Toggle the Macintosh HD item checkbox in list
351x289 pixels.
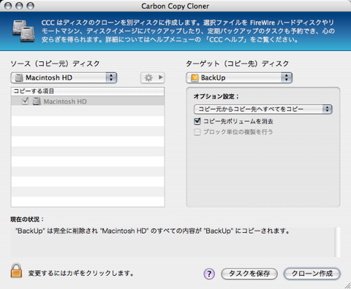point(25,101)
